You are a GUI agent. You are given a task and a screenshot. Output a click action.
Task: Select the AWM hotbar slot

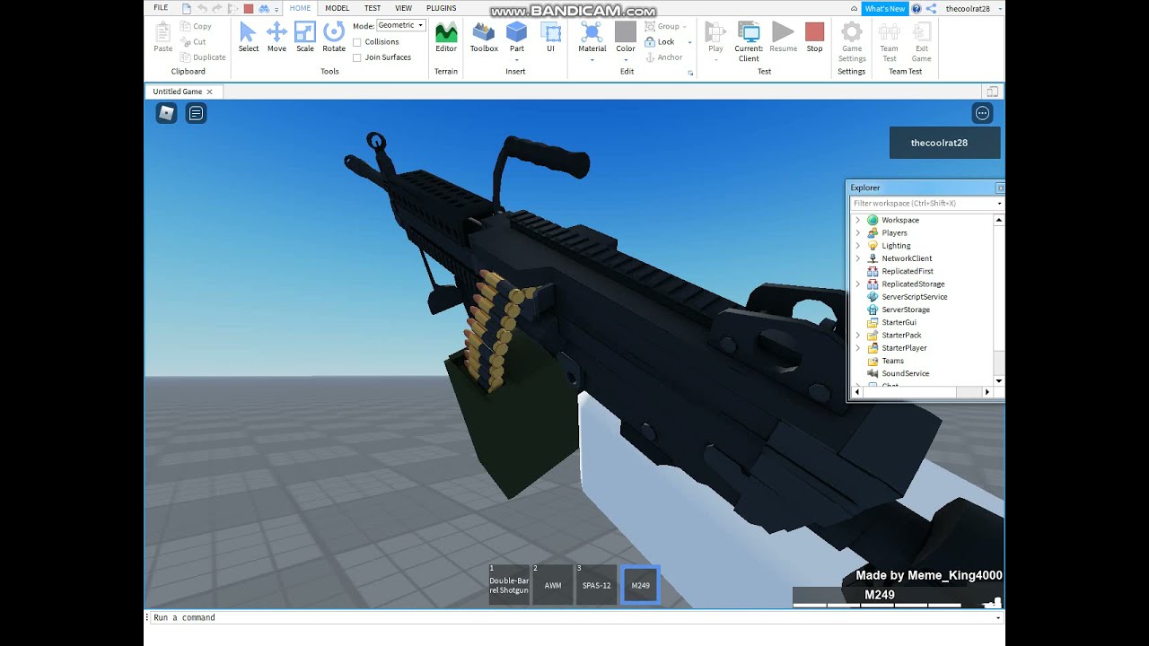[x=553, y=585]
